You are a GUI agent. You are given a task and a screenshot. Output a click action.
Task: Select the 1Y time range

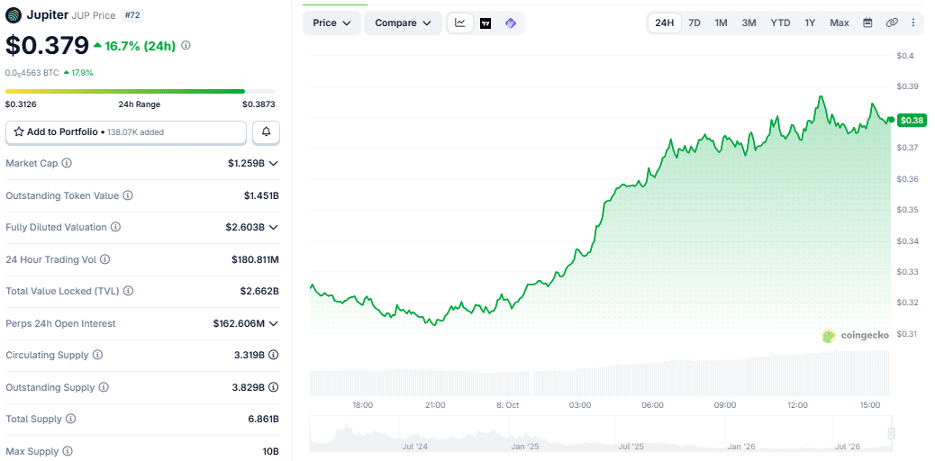(810, 23)
